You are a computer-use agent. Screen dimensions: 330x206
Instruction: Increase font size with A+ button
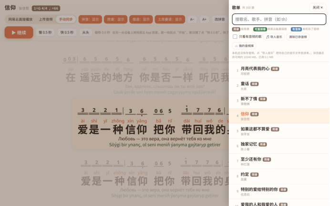click(x=204, y=20)
